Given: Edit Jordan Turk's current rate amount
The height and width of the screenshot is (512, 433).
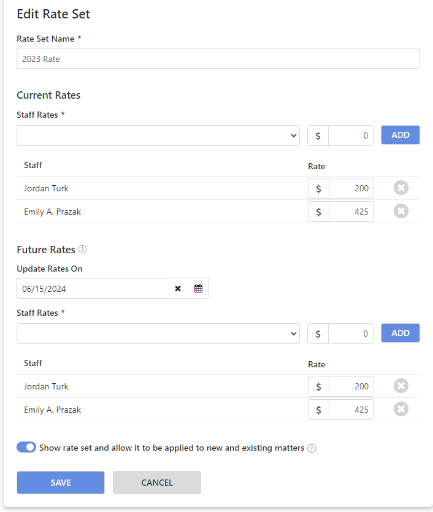Looking at the screenshot, I should [x=351, y=188].
